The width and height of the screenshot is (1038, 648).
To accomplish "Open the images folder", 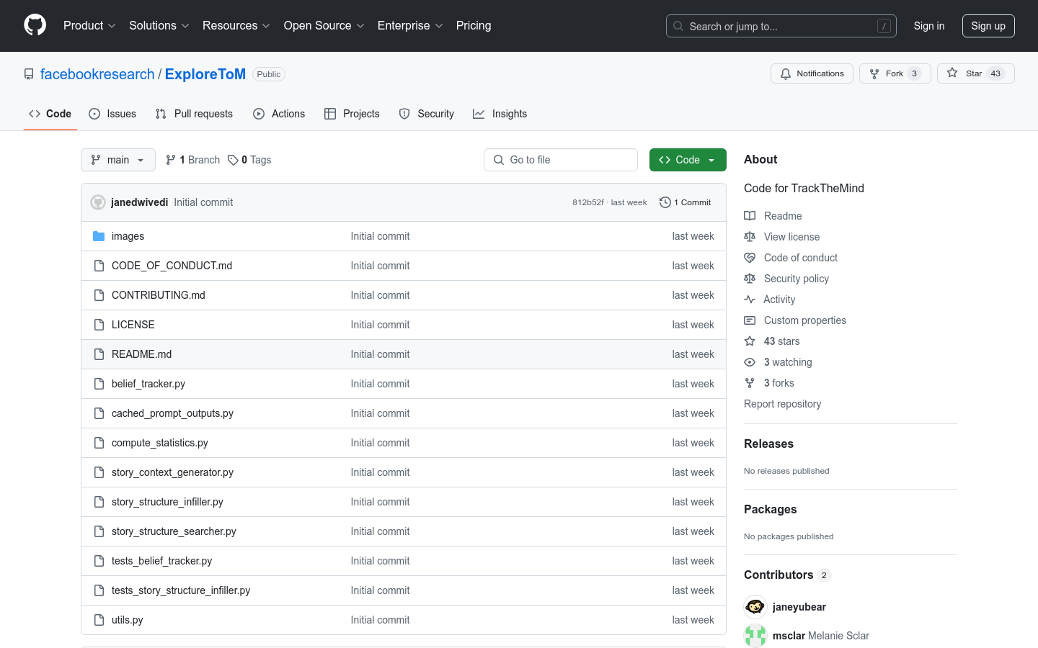I will point(128,236).
